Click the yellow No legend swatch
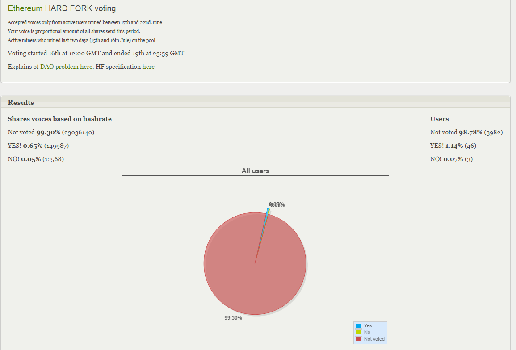 pyautogui.click(x=358, y=332)
